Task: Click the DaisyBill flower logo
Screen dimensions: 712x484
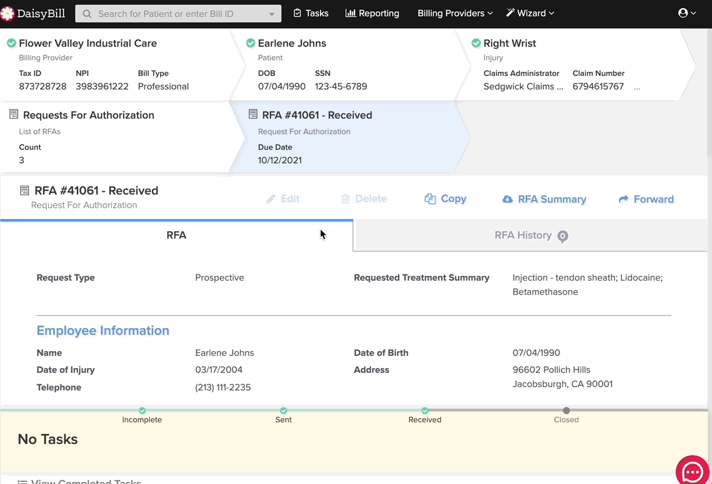Action: click(x=7, y=14)
